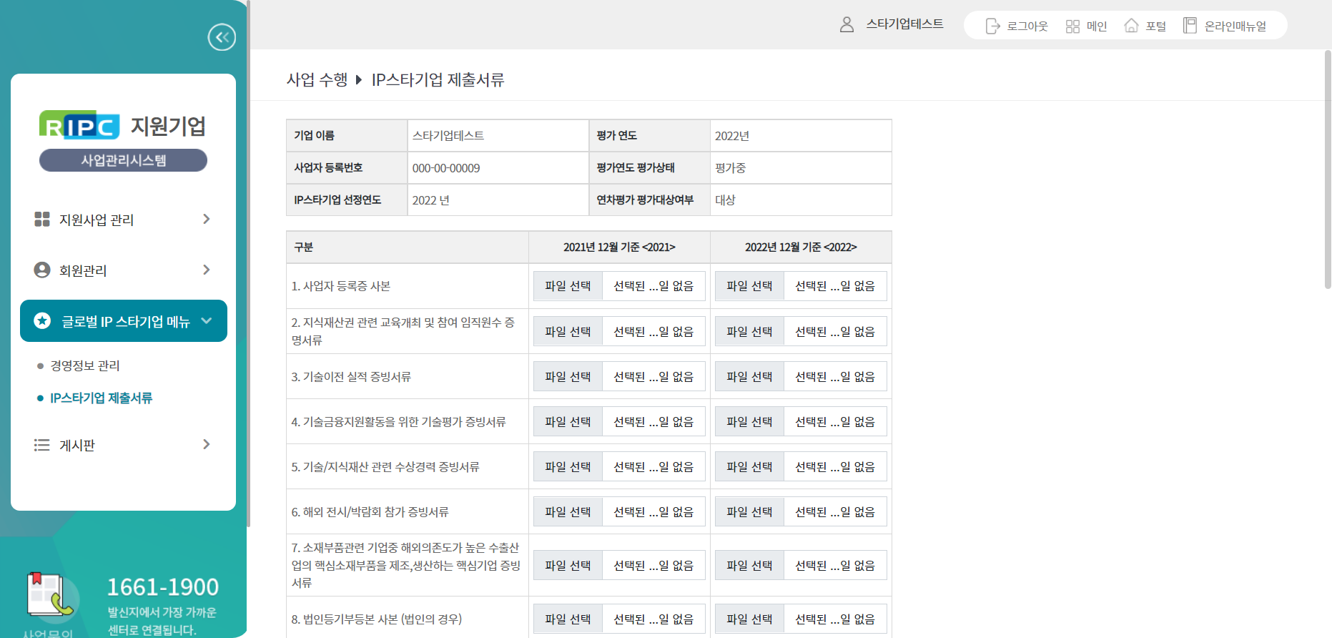Expand the 지원사업 관리 menu
This screenshot has width=1332, height=638.
(206, 219)
